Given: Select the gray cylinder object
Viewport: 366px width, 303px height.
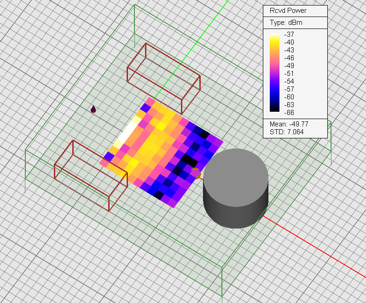Looking at the screenshot, I should pos(236,189).
